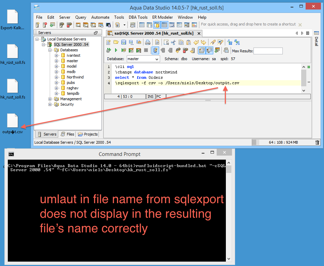
Task: Switch to the Projects tab
Action: [x=88, y=134]
